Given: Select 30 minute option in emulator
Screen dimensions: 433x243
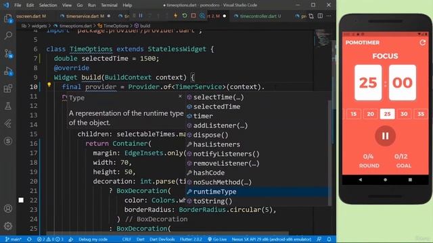Looking at the screenshot, I should (x=404, y=114).
